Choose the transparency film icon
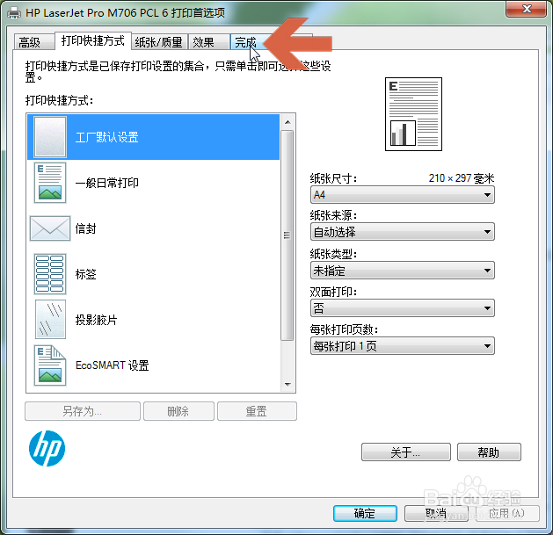Screen dimensions: 553x535 (50, 319)
